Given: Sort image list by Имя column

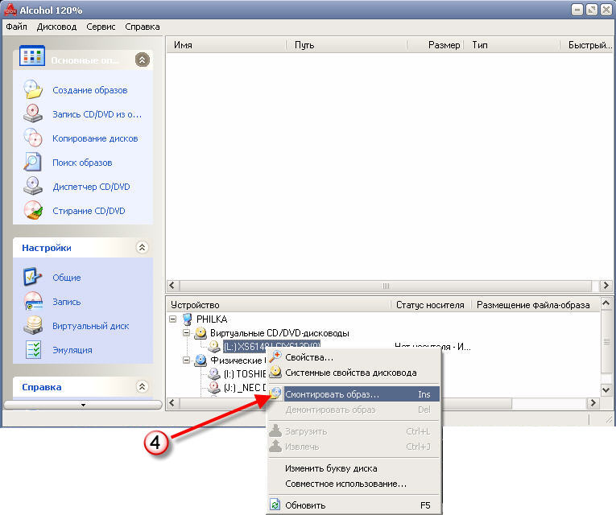Looking at the screenshot, I should click(x=227, y=45).
